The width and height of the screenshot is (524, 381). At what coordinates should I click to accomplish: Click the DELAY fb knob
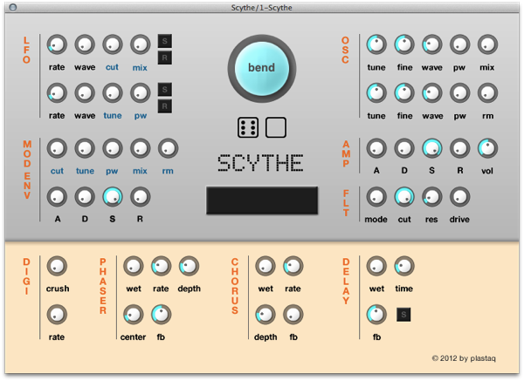pos(376,315)
